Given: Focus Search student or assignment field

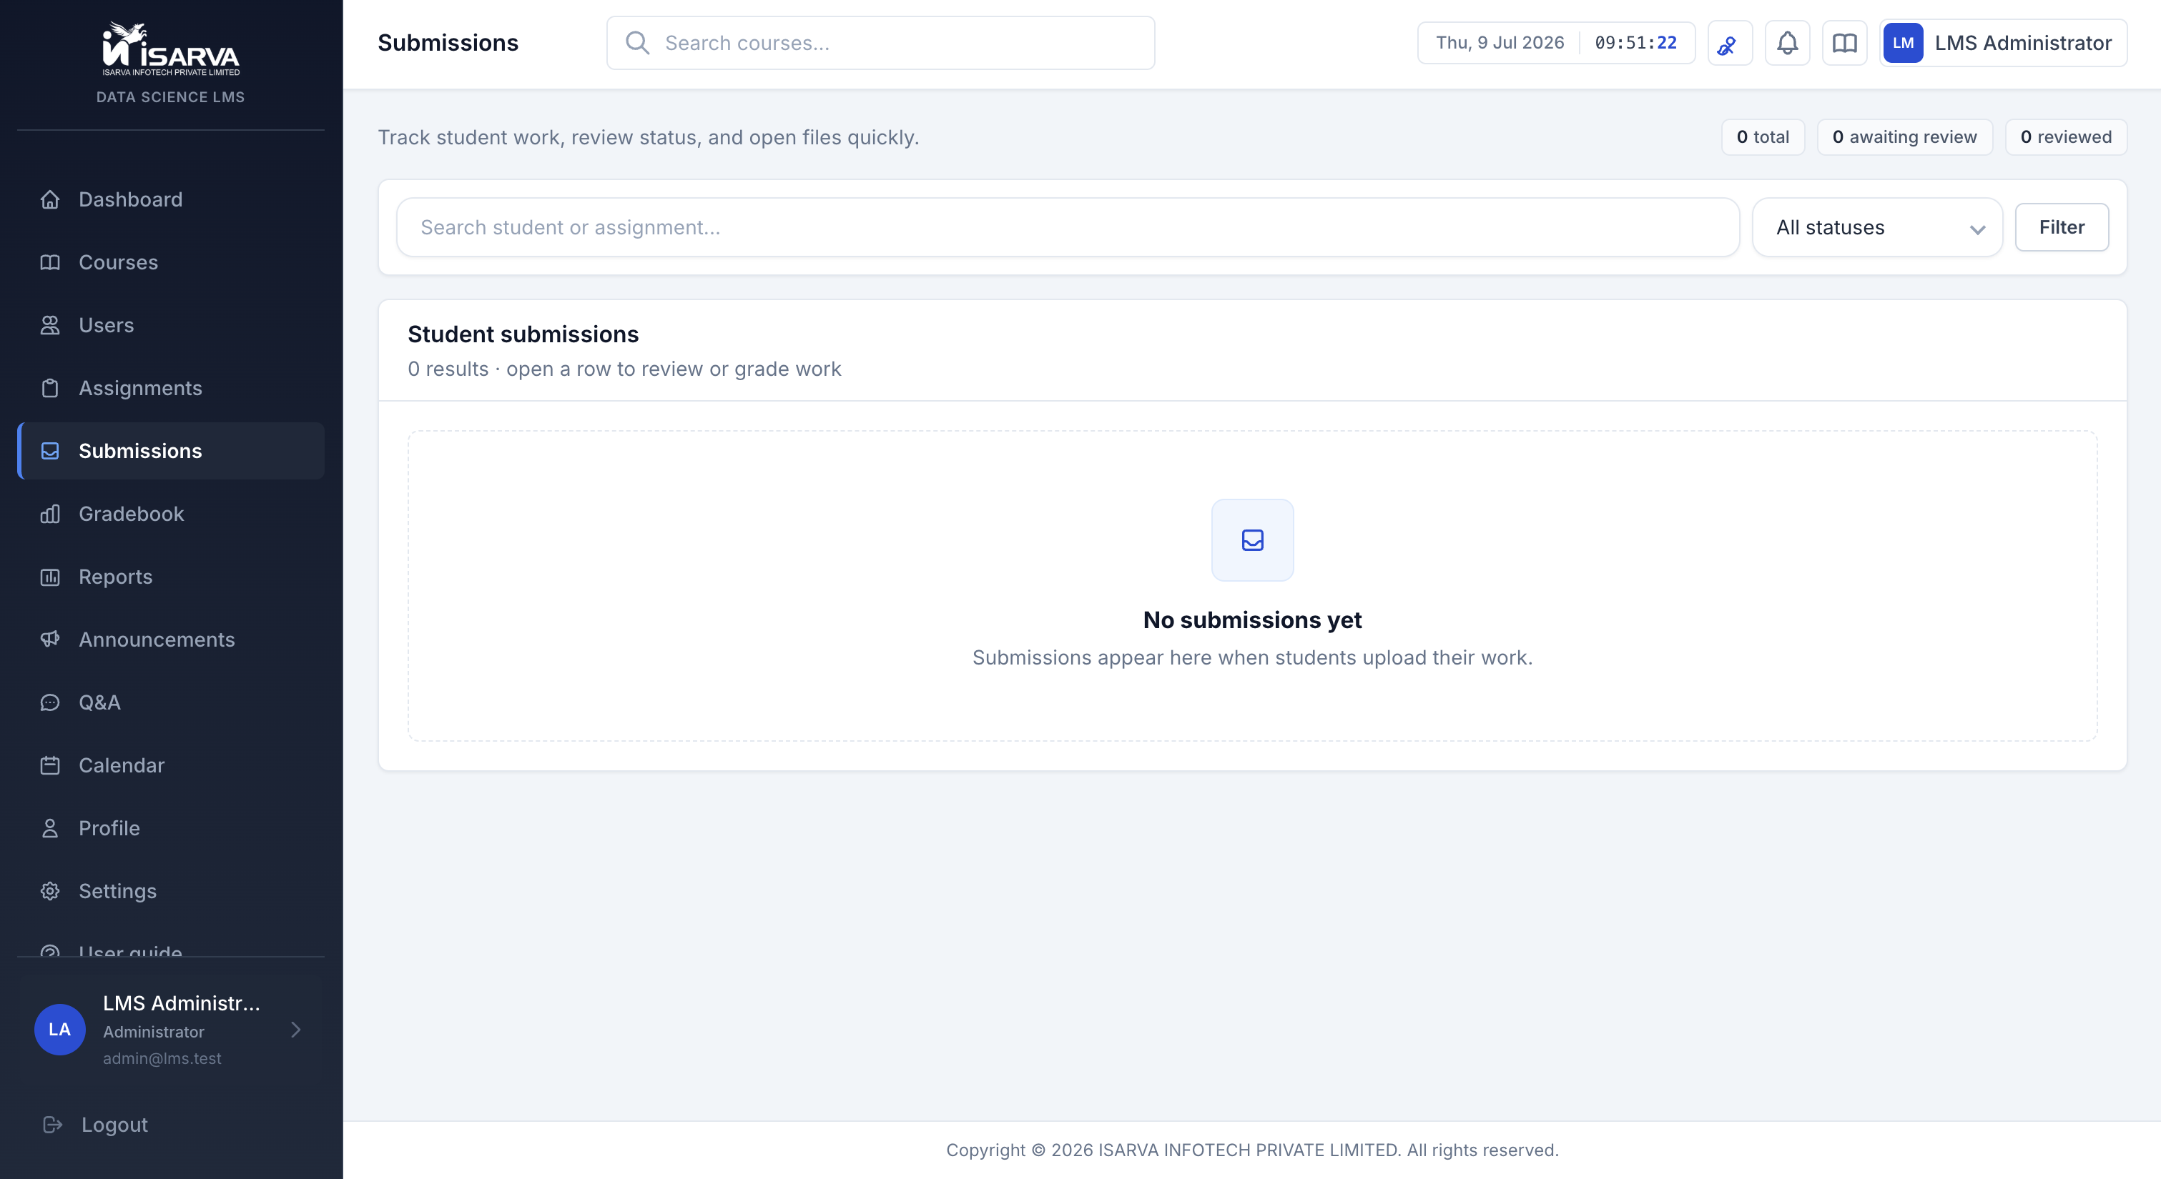Looking at the screenshot, I should pyautogui.click(x=1068, y=227).
